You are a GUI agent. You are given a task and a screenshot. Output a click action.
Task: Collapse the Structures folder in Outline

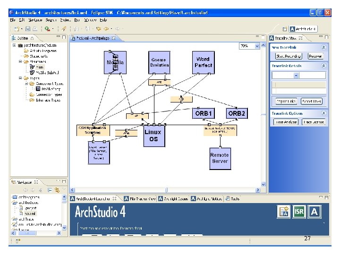20,61
